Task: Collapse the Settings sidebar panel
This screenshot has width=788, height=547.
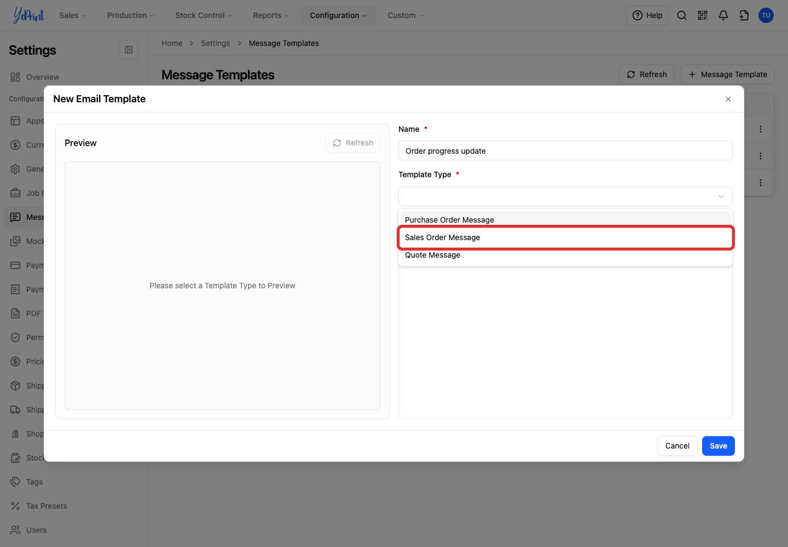Action: (129, 50)
